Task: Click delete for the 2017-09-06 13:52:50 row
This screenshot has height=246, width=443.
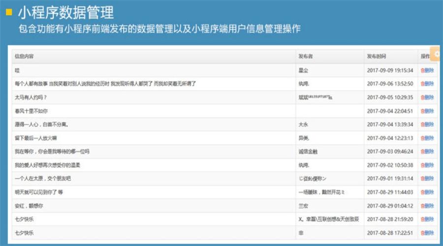Action: click(427, 84)
